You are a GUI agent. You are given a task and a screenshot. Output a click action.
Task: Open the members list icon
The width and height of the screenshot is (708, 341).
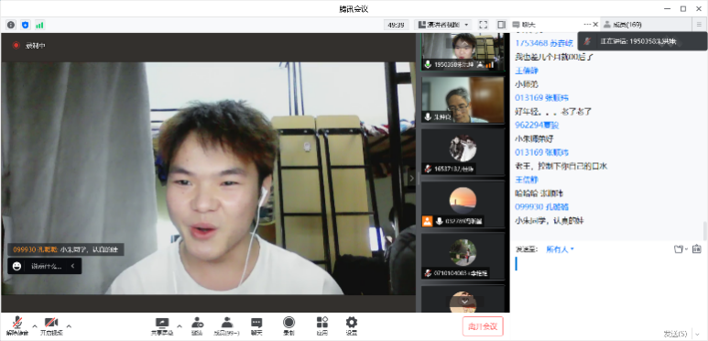(x=226, y=325)
